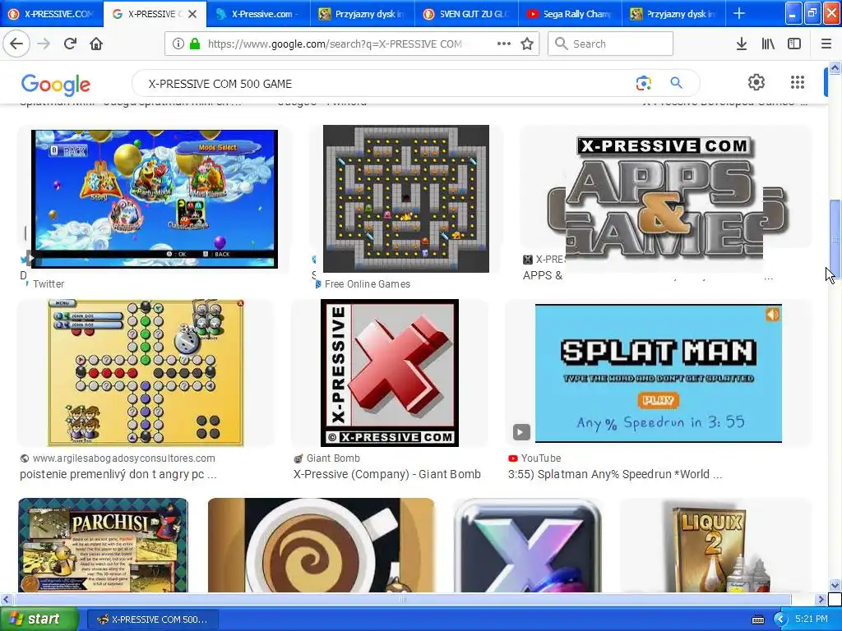The height and width of the screenshot is (631, 842).
Task: Click the scroll up arrow
Action: (x=835, y=67)
